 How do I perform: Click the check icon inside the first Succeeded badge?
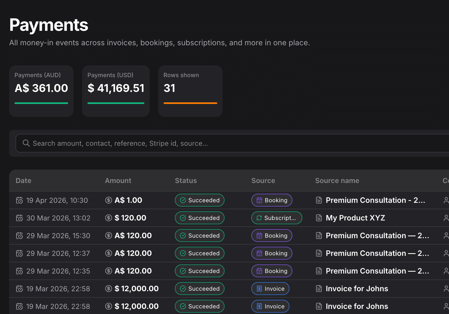click(x=183, y=200)
